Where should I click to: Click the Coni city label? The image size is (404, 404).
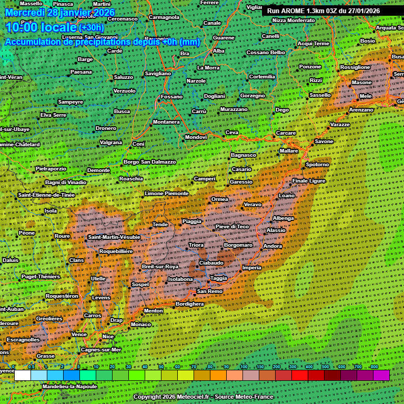tap(138, 144)
